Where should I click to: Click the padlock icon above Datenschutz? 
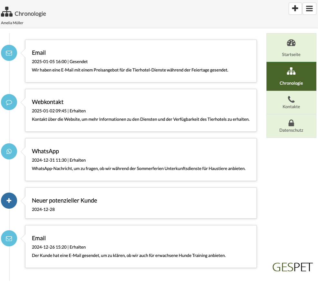[x=291, y=123]
